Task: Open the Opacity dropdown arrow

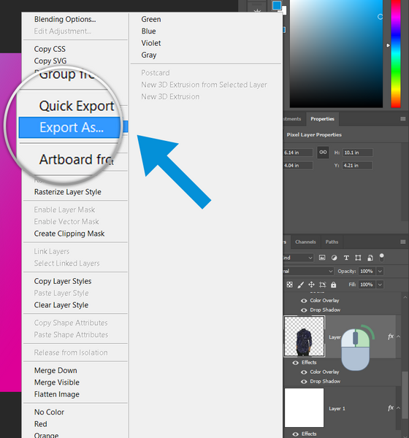Action: (x=380, y=272)
